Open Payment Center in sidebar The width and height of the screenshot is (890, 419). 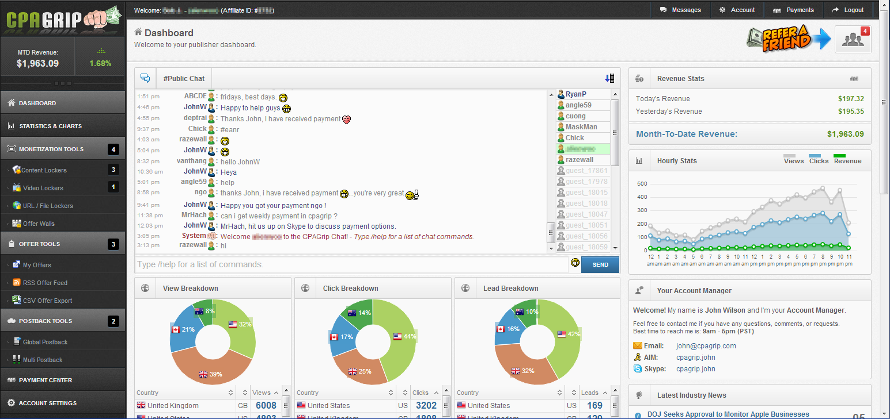pyautogui.click(x=63, y=380)
